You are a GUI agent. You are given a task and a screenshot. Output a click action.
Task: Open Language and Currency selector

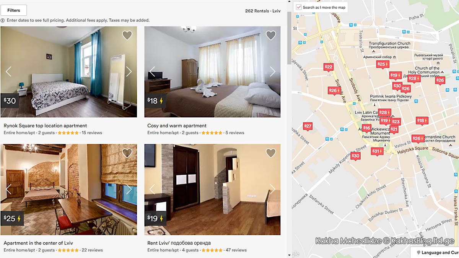435,253
